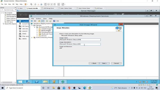
Task: Click Cancel in the Add Image Wizard
Action: click(x=116, y=63)
